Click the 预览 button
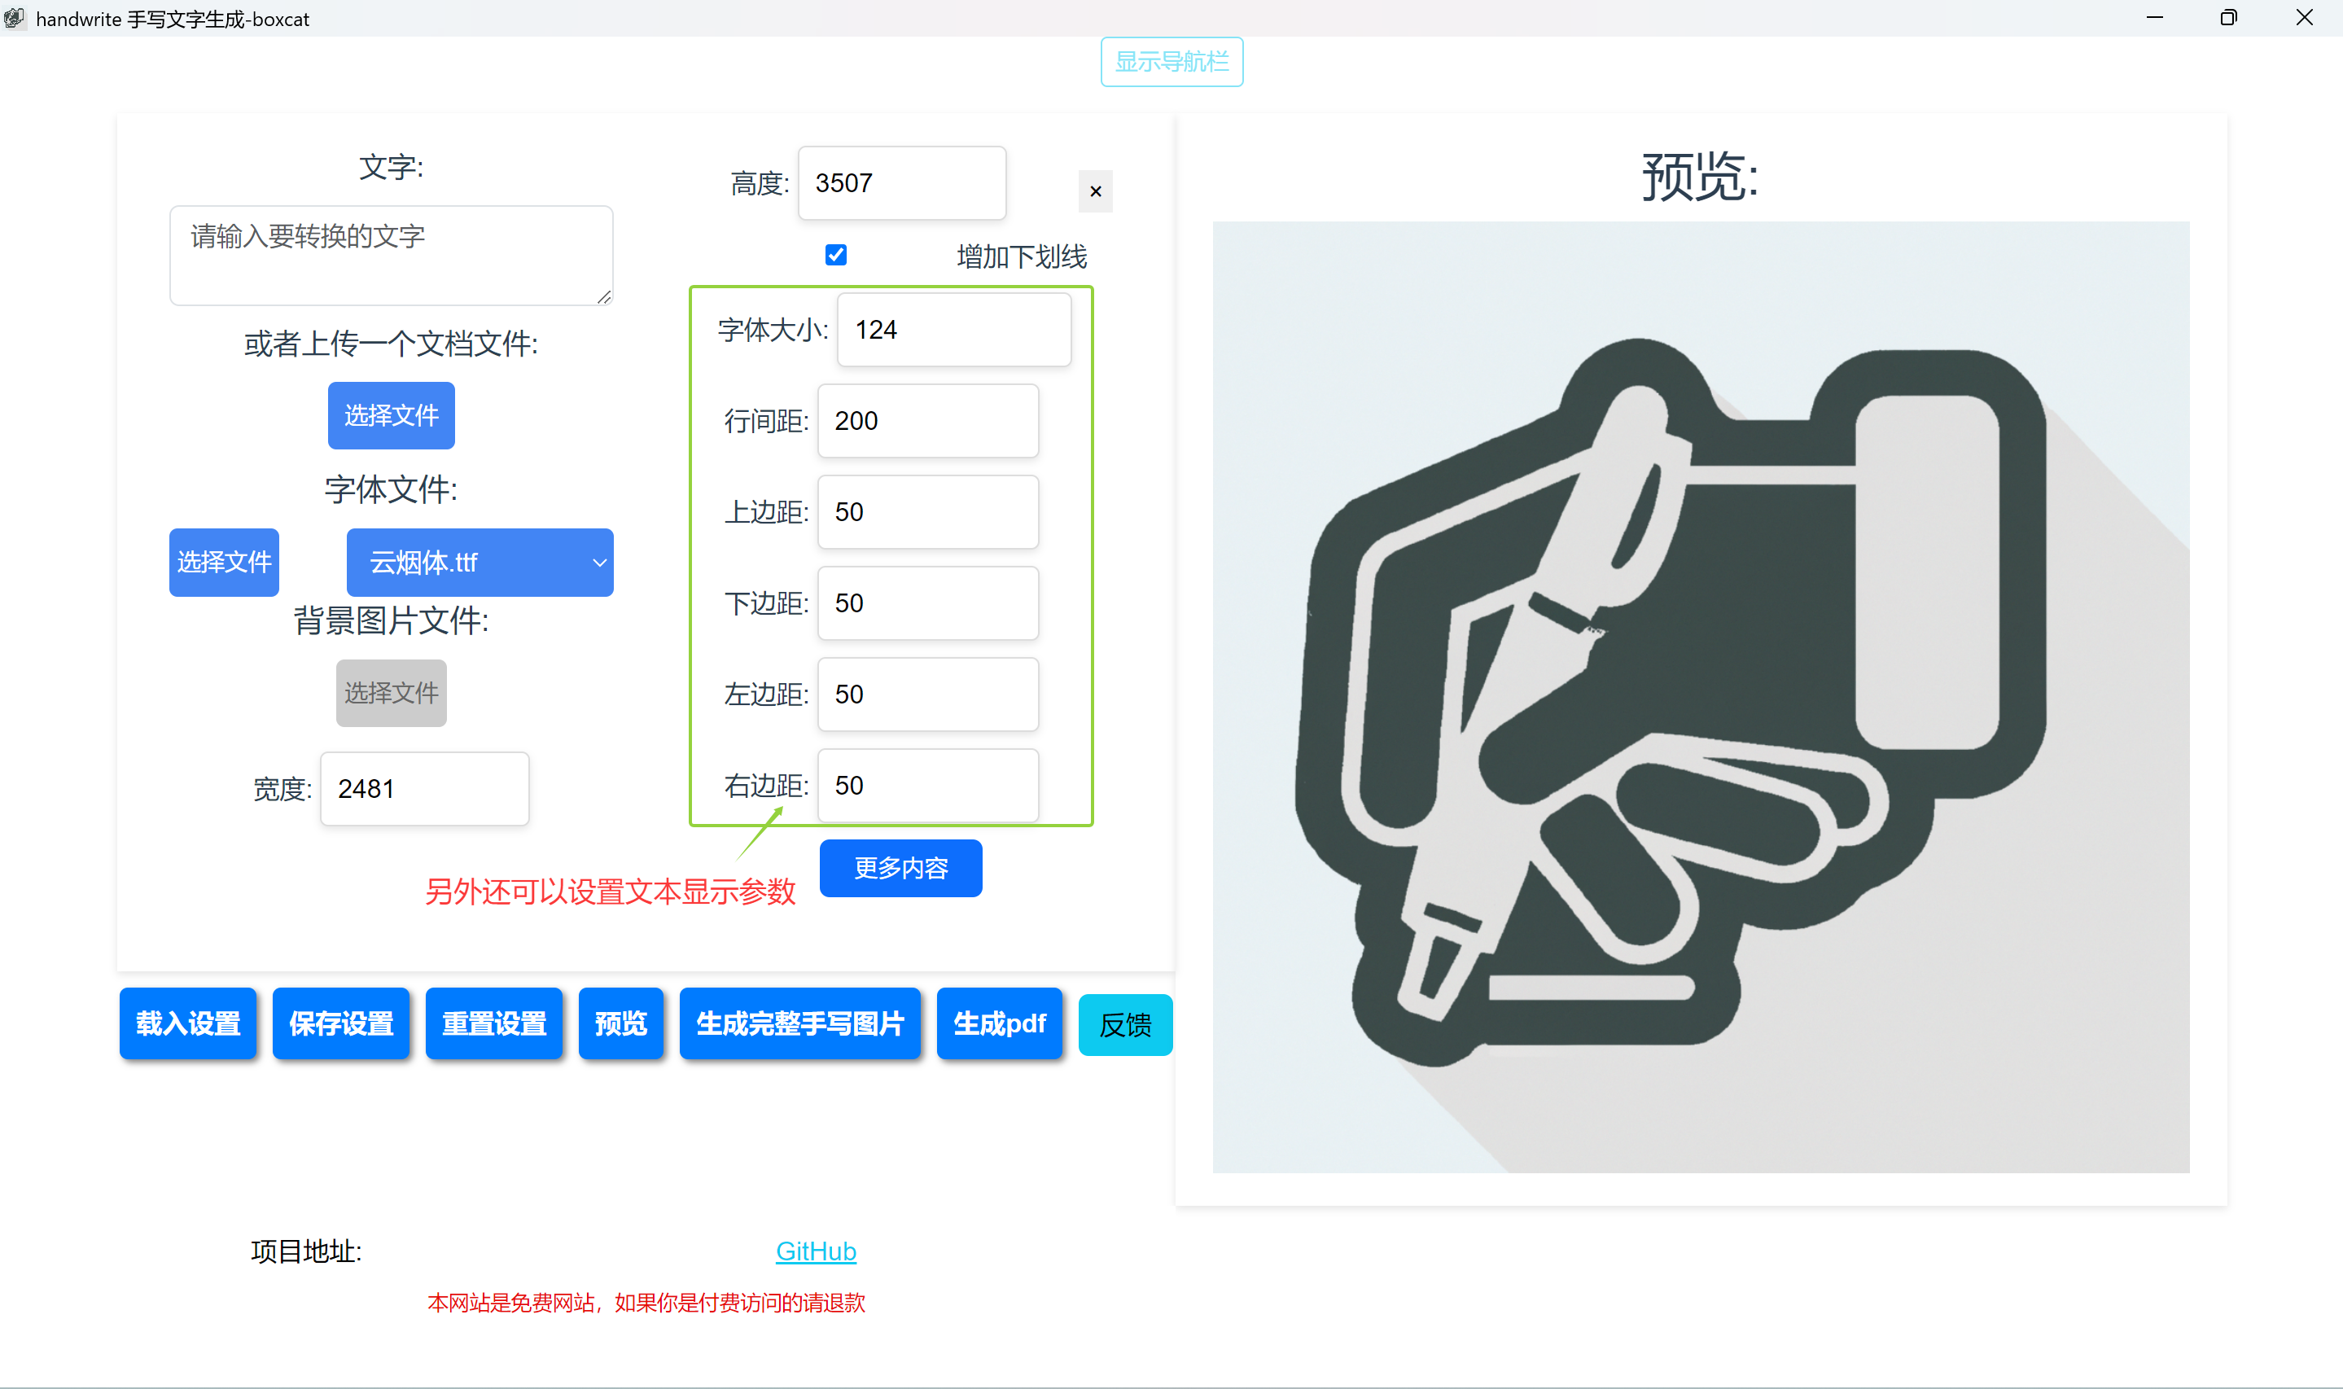The height and width of the screenshot is (1389, 2343). 621,1024
